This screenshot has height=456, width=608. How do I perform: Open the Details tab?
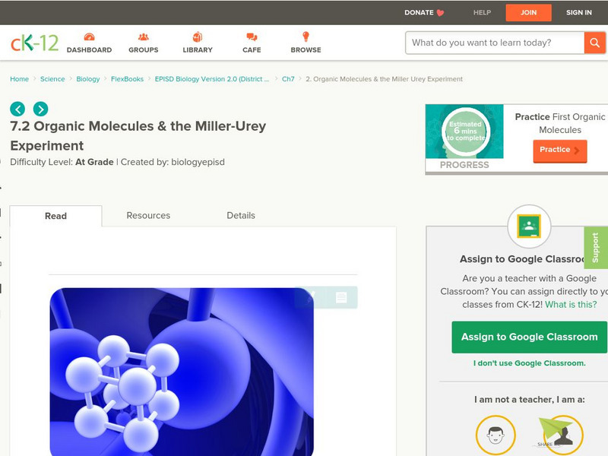[242, 216]
